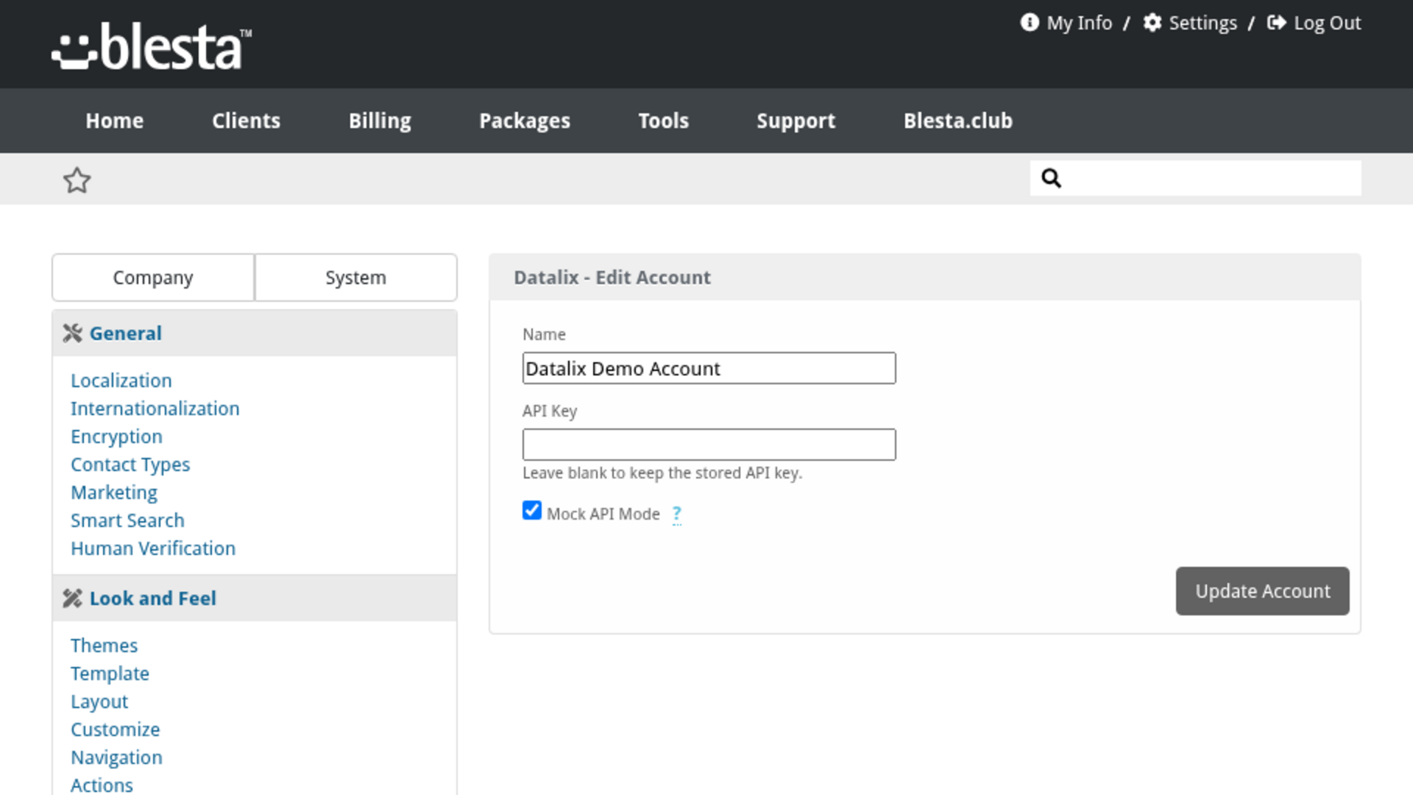1413x795 pixels.
Task: Open Smart Search settings
Action: click(127, 520)
